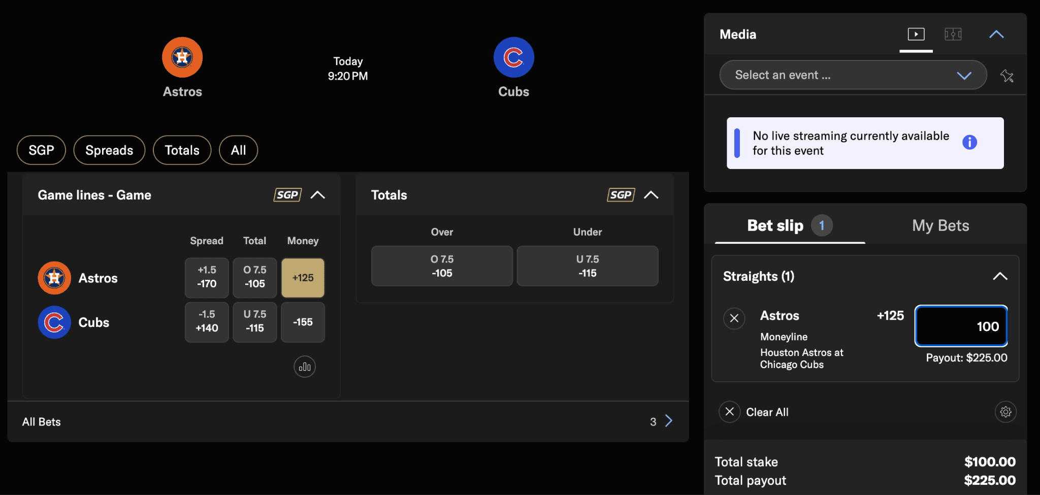This screenshot has height=495, width=1040.
Task: Click the Astros name in Game lines row
Action: pyautogui.click(x=98, y=278)
